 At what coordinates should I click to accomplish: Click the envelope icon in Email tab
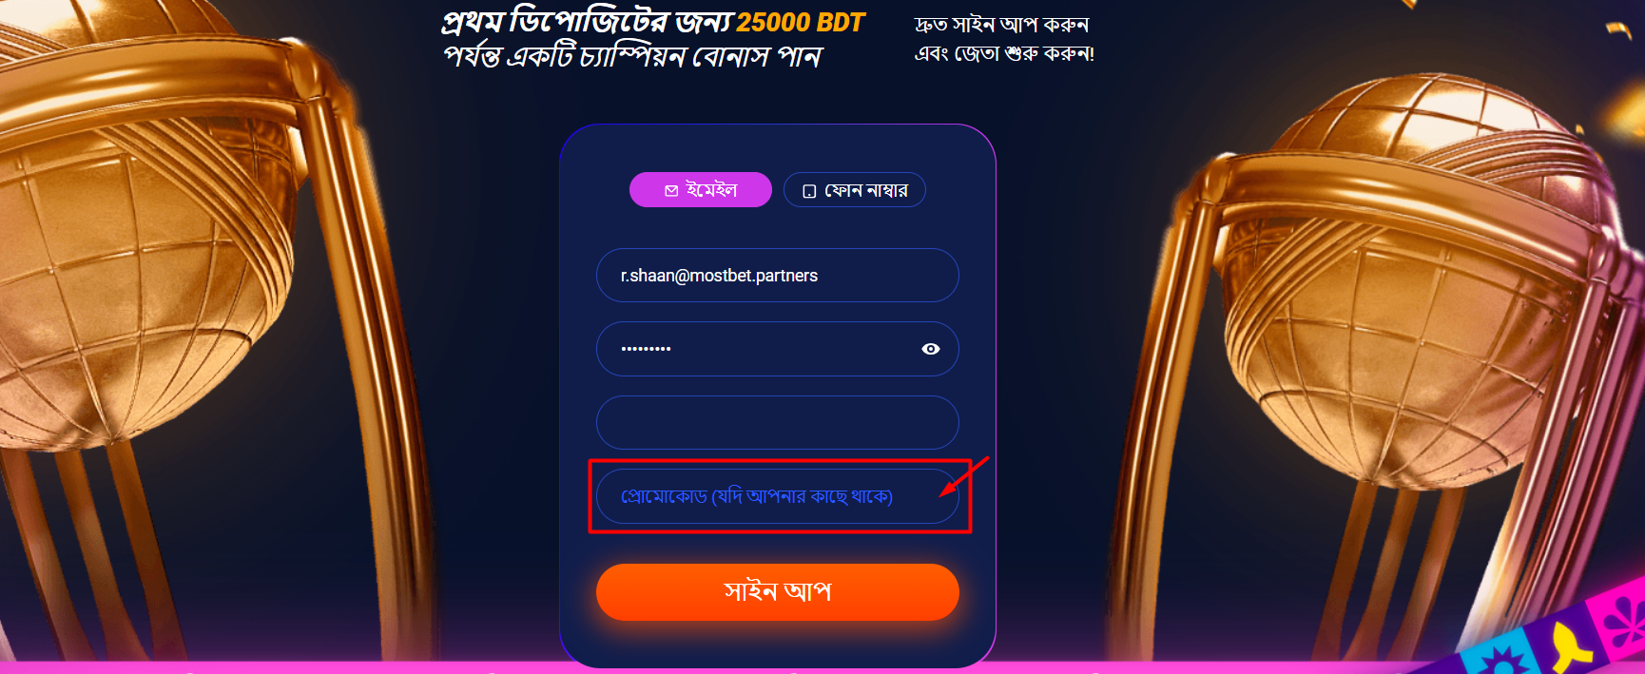coord(671,191)
